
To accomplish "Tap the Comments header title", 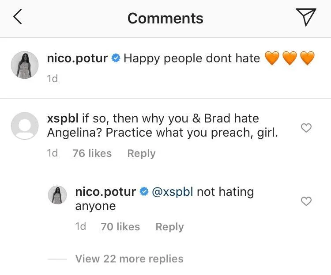I will pyautogui.click(x=165, y=18).
